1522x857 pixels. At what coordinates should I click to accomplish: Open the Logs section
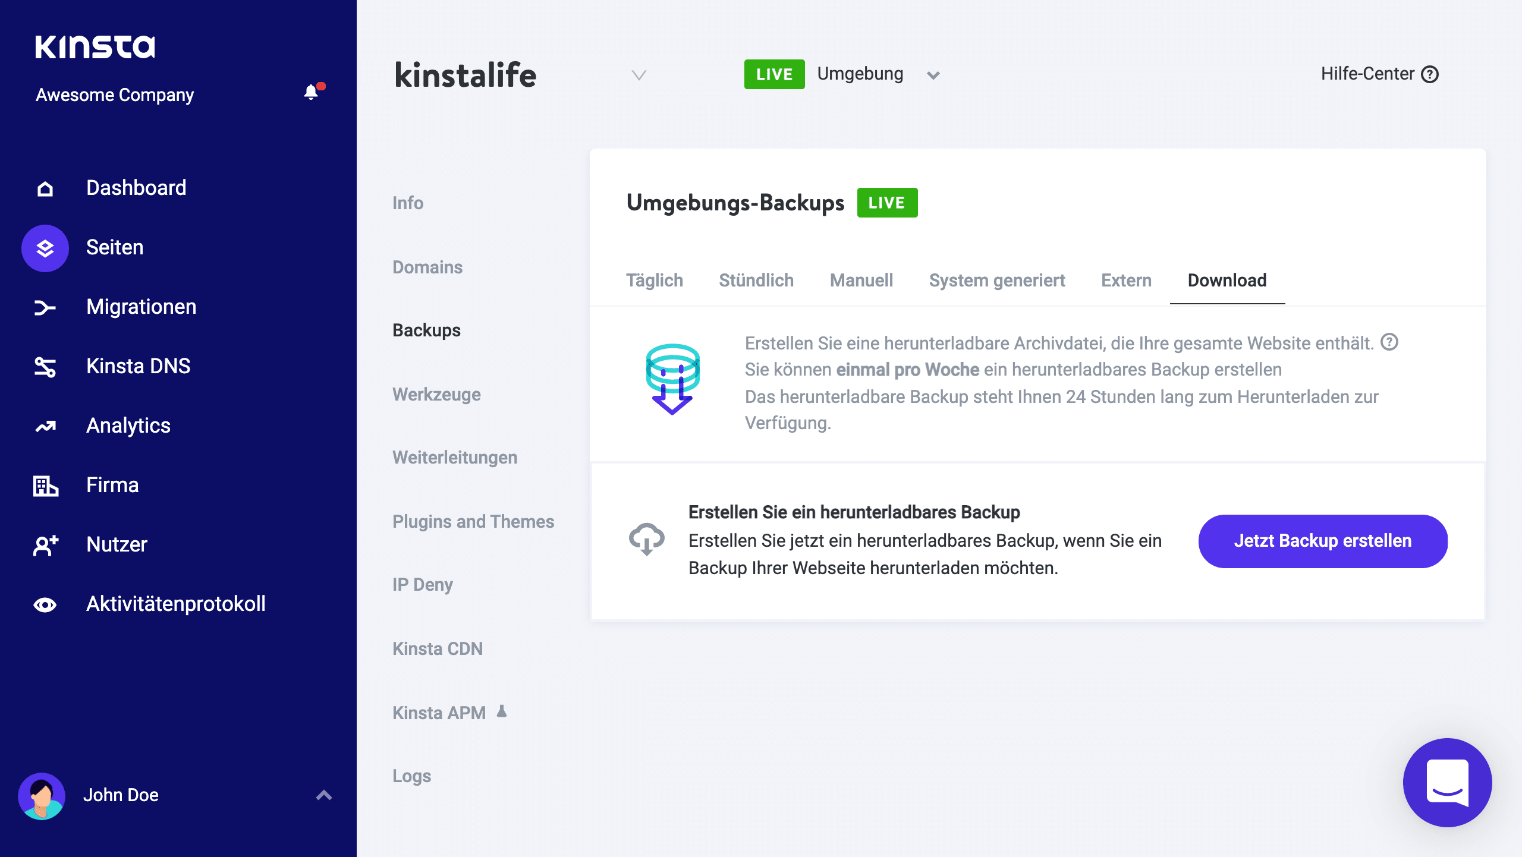pyautogui.click(x=411, y=776)
